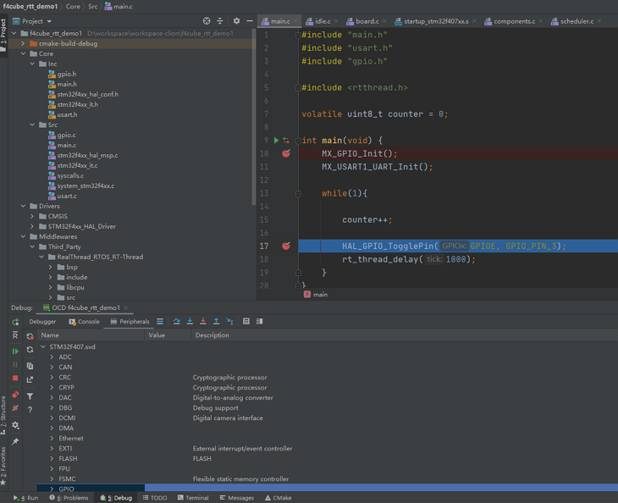This screenshot has height=503, width=618.
Task: Click the peripherals filter funnel icon
Action: pos(30,396)
